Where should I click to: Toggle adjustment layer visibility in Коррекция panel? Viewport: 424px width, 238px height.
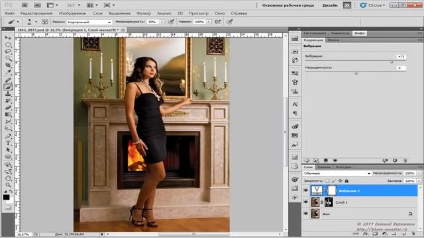(335, 161)
